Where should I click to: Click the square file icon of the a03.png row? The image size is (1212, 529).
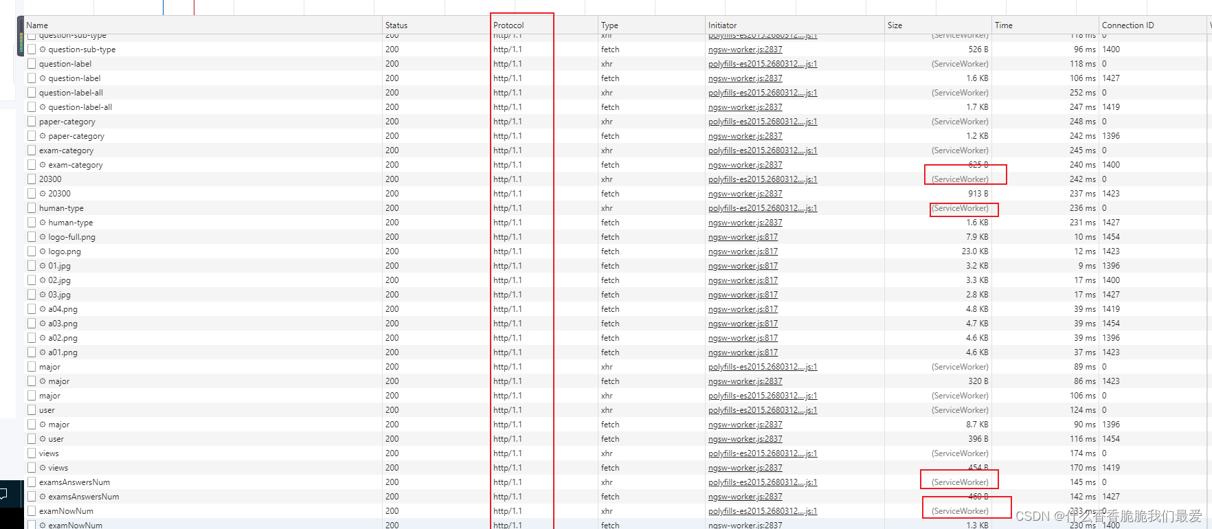click(x=32, y=324)
